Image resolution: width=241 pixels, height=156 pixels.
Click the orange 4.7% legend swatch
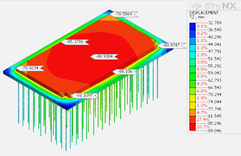click(x=193, y=113)
